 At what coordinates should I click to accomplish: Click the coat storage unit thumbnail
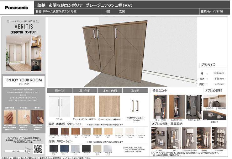(x=160, y=107)
